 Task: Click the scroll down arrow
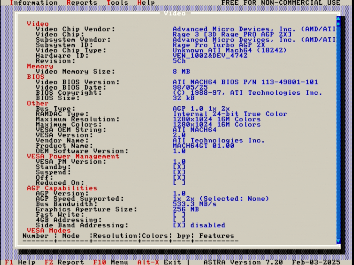click(x=339, y=241)
